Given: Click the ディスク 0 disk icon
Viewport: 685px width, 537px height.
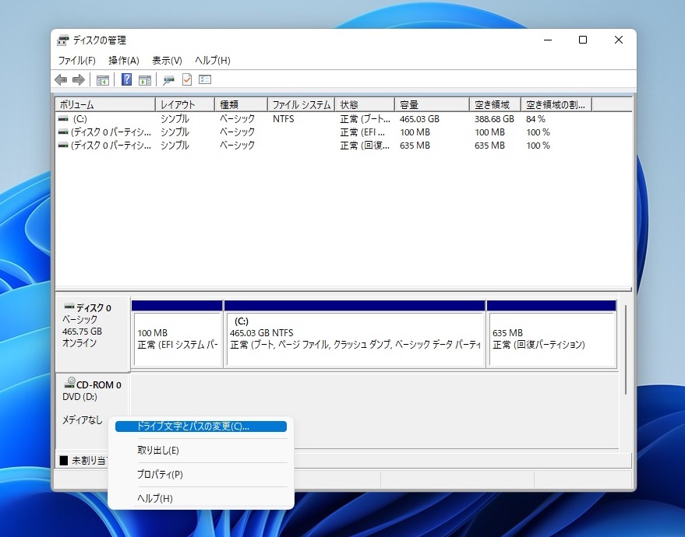Looking at the screenshot, I should [x=69, y=307].
